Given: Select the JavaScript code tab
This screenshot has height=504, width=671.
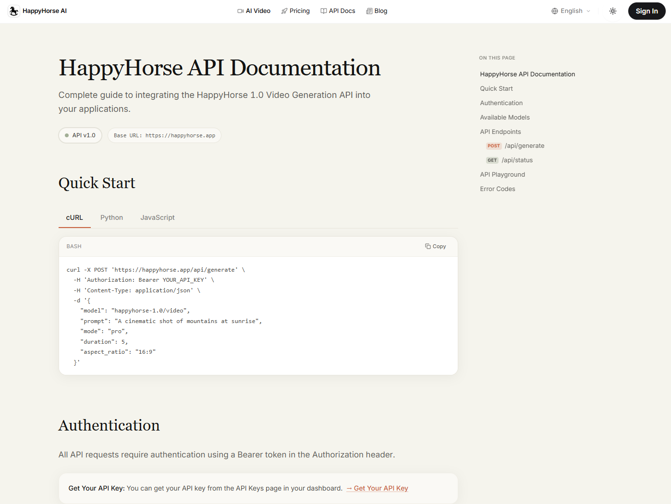Looking at the screenshot, I should coord(157,217).
